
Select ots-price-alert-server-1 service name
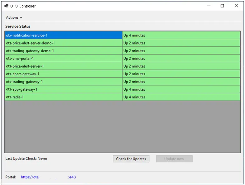[25, 66]
